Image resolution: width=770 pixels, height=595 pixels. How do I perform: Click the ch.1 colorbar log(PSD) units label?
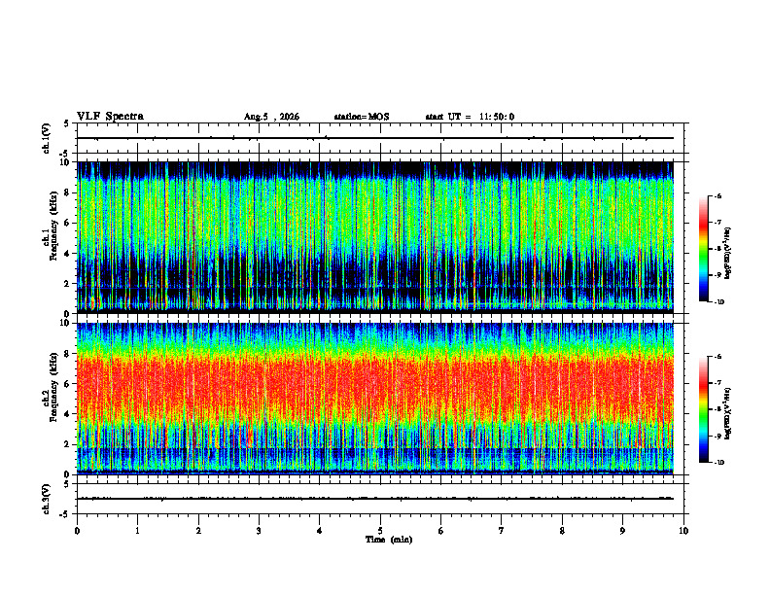click(x=728, y=254)
